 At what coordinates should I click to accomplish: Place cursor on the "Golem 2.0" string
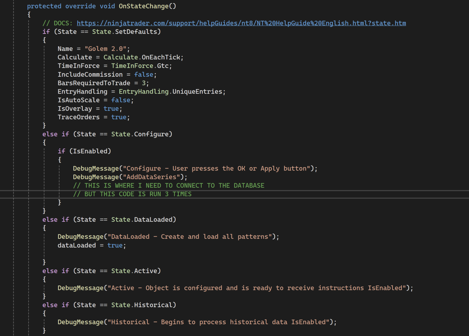tap(105, 49)
